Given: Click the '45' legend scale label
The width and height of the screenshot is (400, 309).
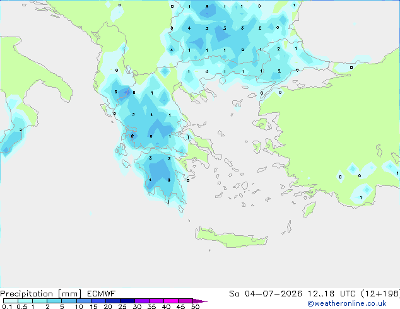Looking at the screenshot, I should (x=180, y=306).
